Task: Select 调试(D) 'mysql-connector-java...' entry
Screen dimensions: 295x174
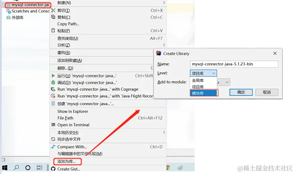Action: click(102, 83)
